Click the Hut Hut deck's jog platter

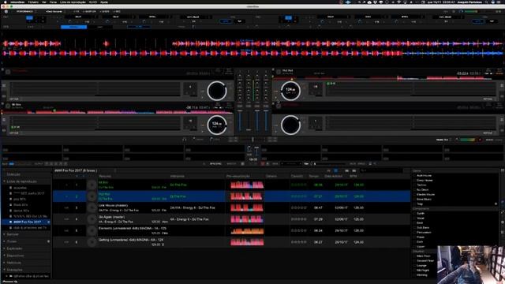[x=290, y=91]
